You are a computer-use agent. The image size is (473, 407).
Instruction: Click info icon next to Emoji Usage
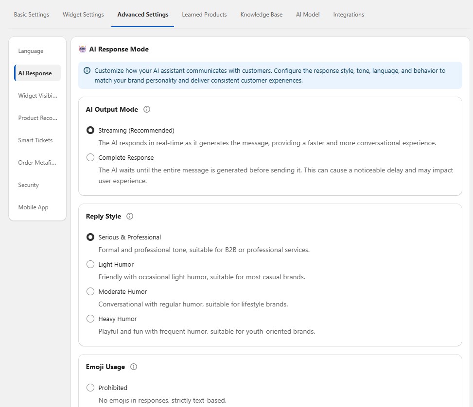point(134,367)
